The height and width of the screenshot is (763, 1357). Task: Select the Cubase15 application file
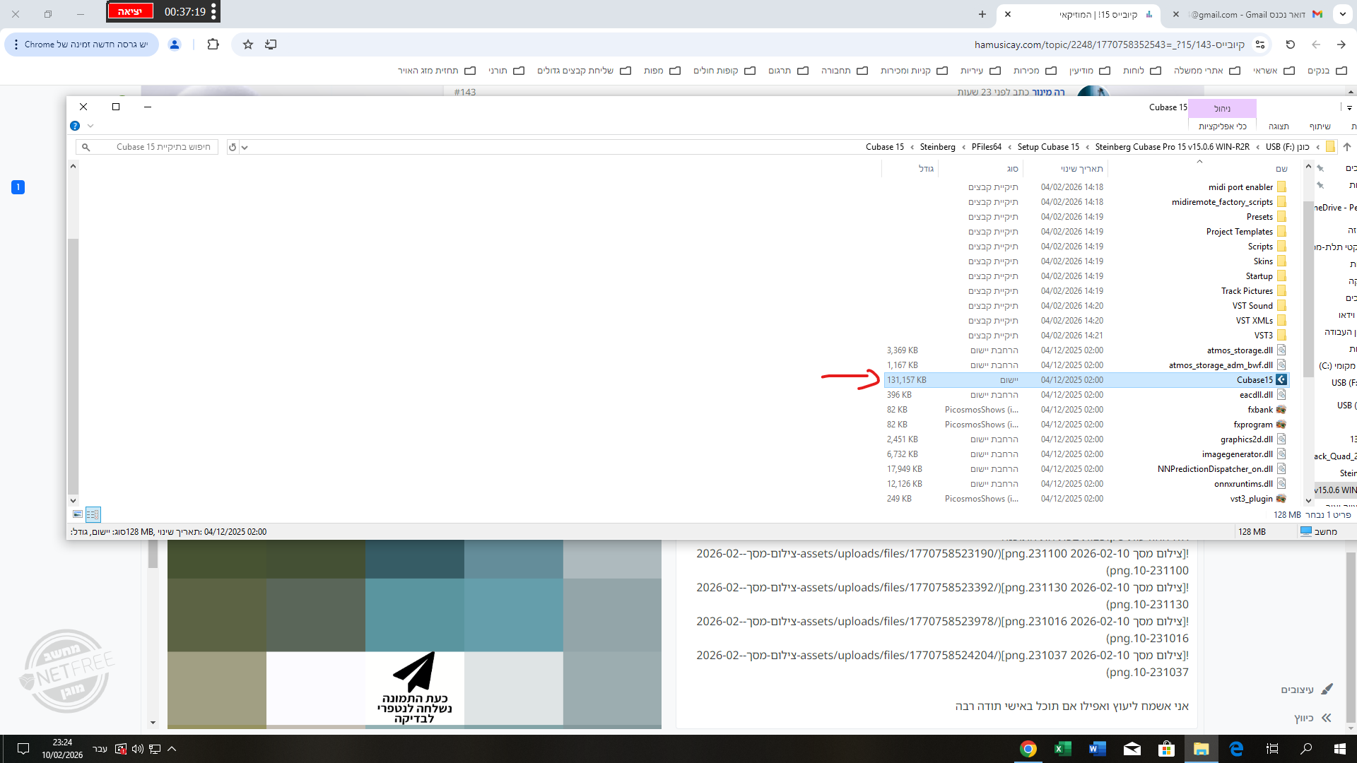click(x=1254, y=380)
